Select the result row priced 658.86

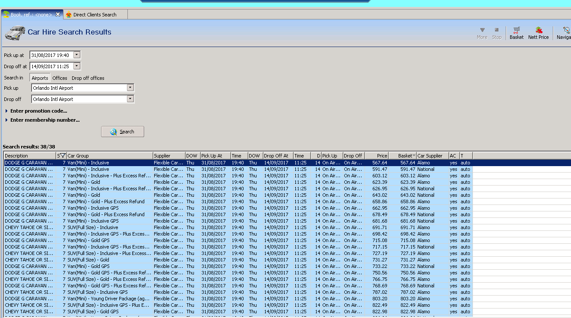[238, 202]
